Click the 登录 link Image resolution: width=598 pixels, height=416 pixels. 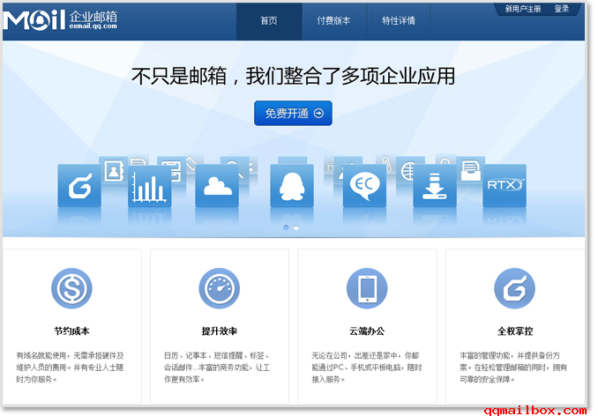[x=562, y=9]
